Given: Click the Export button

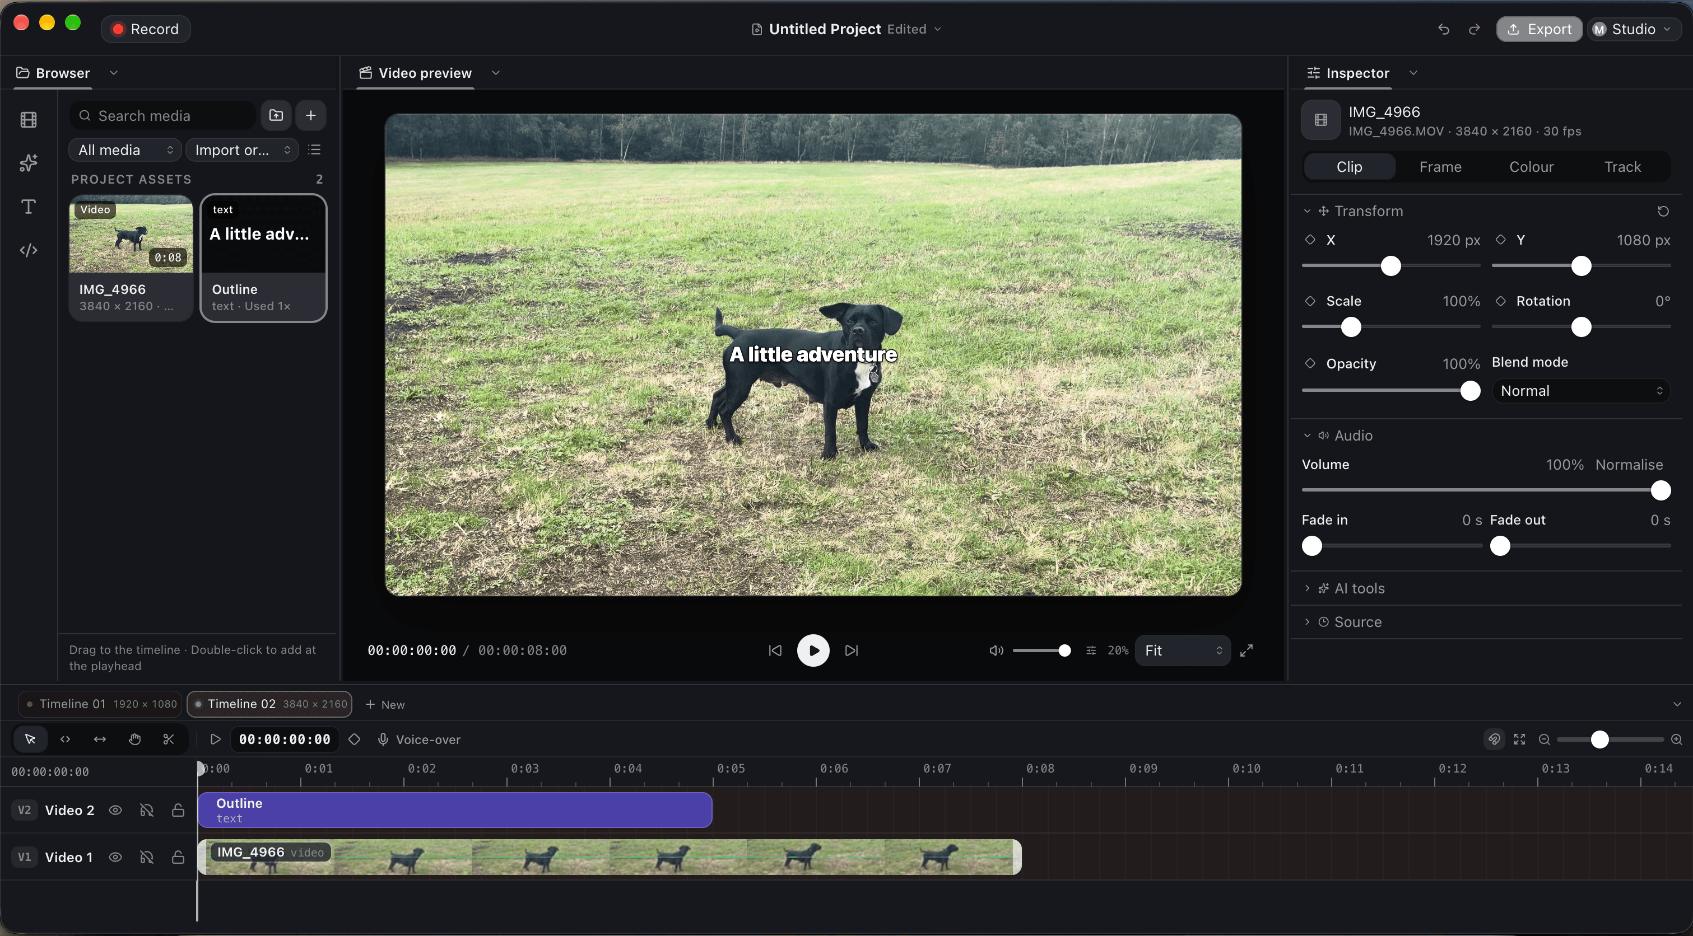Looking at the screenshot, I should coord(1539,29).
